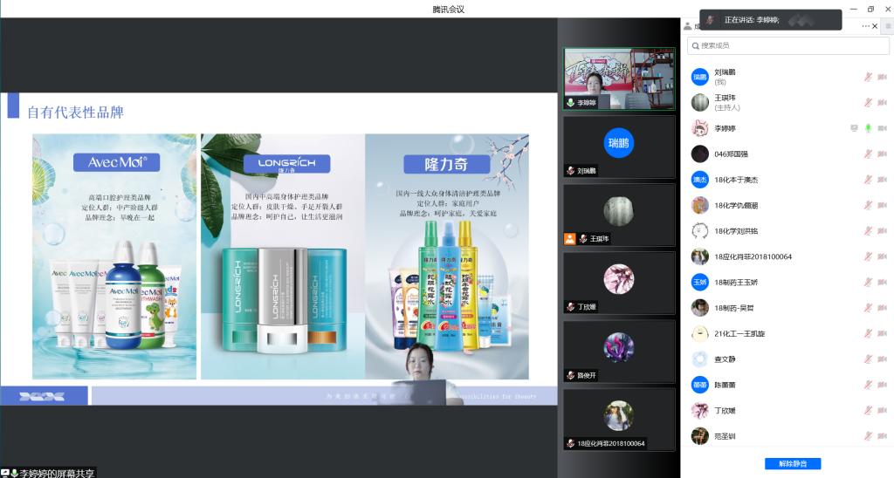Open 21化工一王凯旋 member entry

(739, 333)
